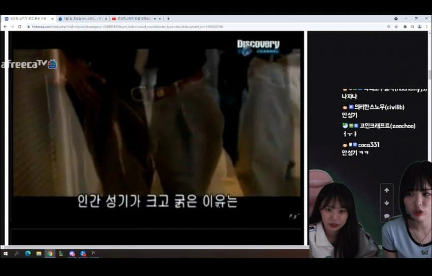Select chat username 코인크래프트(zoochoo)
Screen dimensions: 432x276
coord(387,126)
